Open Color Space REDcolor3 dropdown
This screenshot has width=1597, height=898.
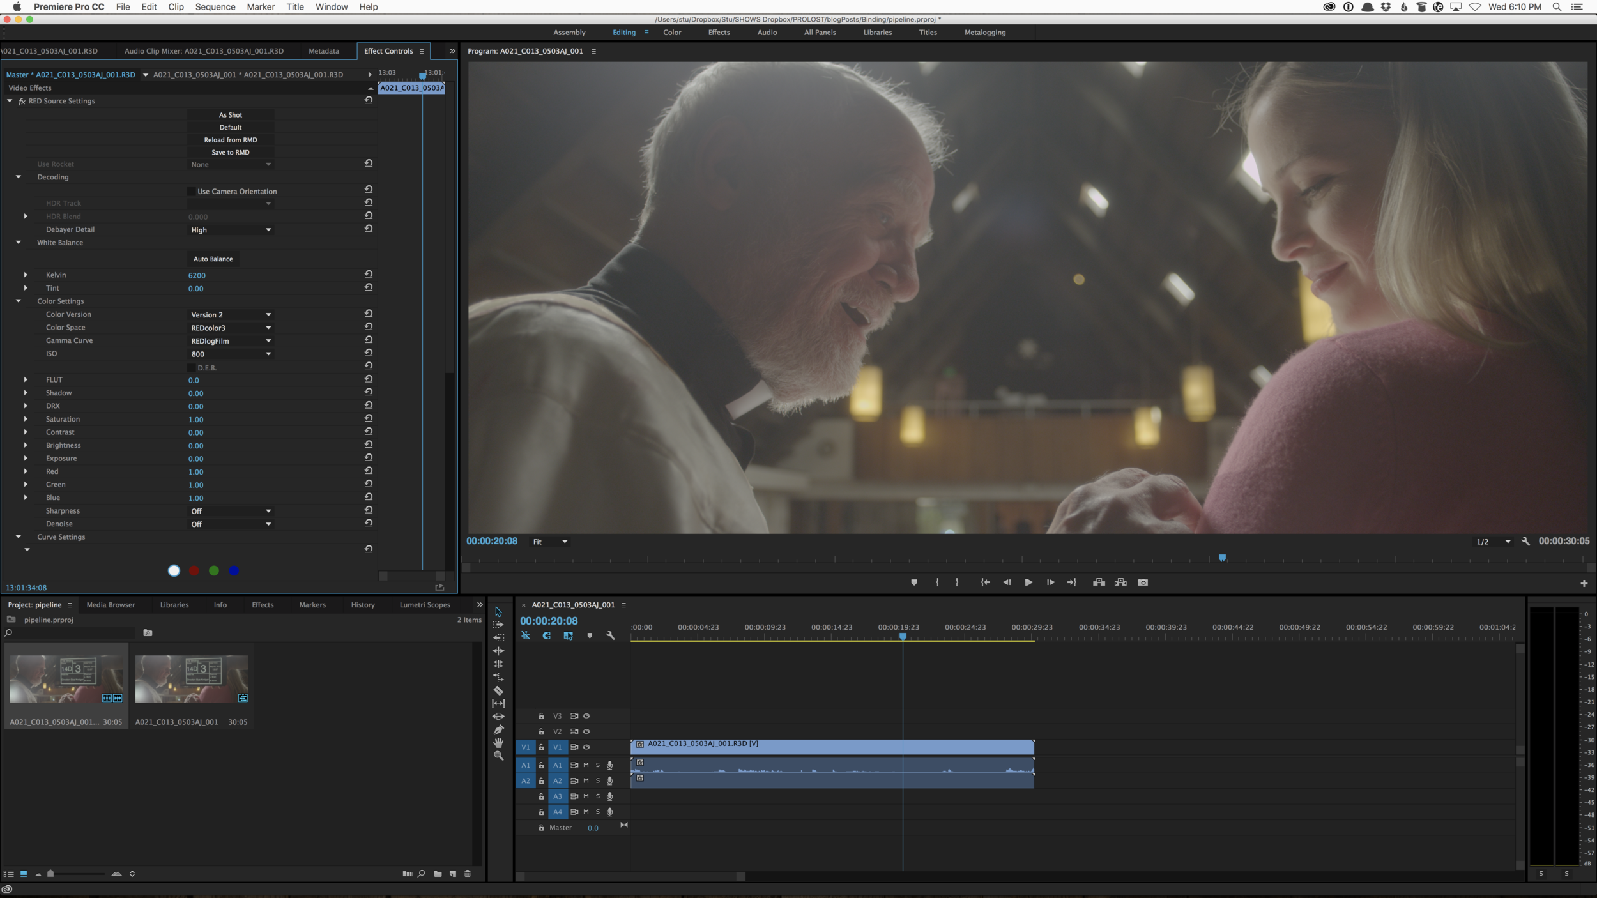231,328
